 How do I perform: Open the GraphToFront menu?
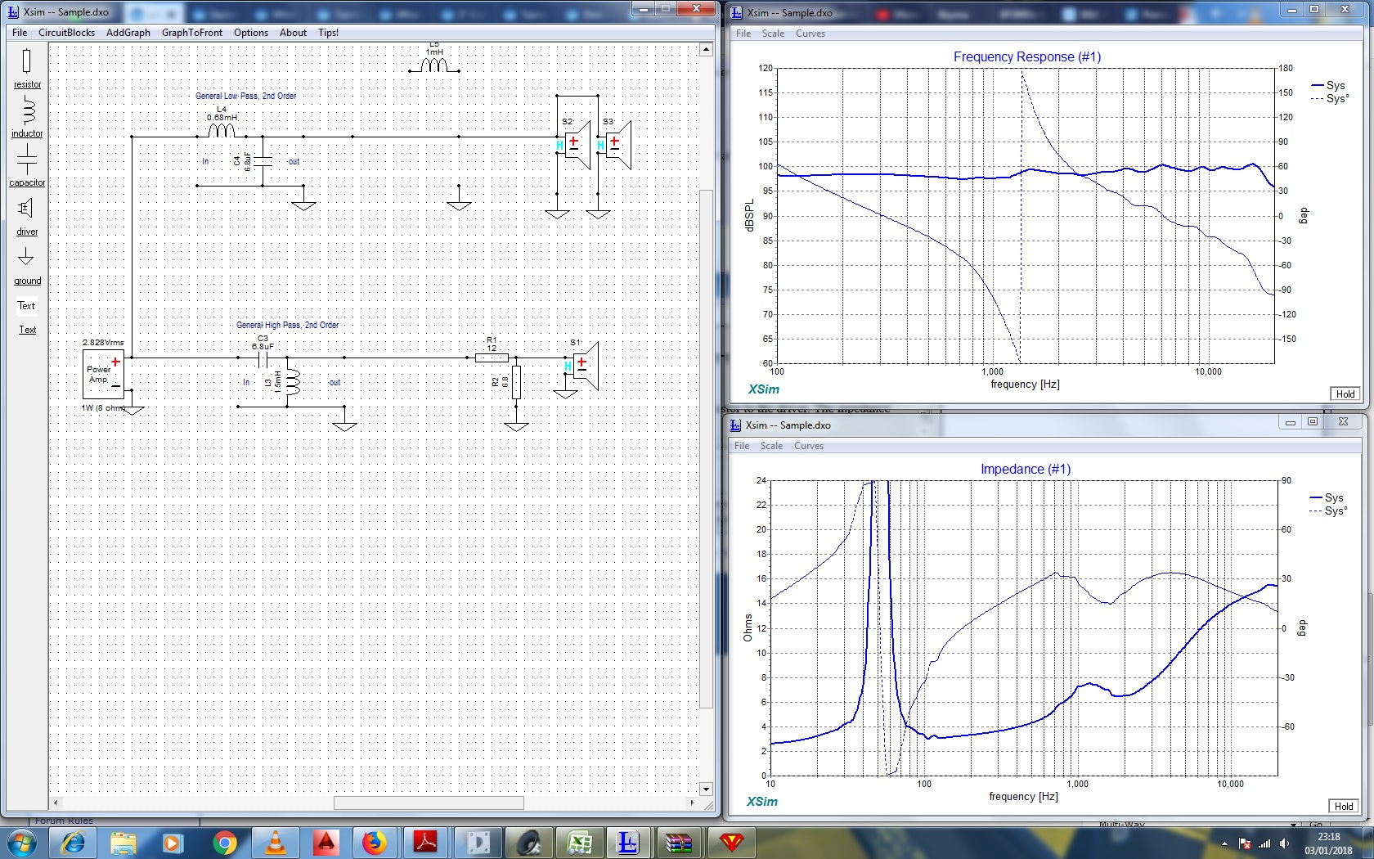(192, 33)
